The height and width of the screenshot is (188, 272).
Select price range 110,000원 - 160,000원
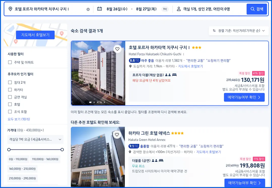tap(45, 159)
